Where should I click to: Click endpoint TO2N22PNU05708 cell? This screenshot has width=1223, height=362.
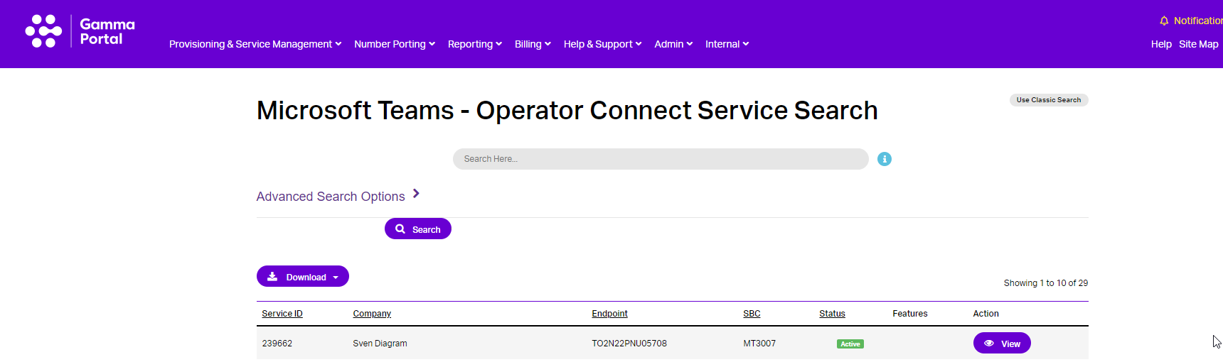click(x=629, y=344)
